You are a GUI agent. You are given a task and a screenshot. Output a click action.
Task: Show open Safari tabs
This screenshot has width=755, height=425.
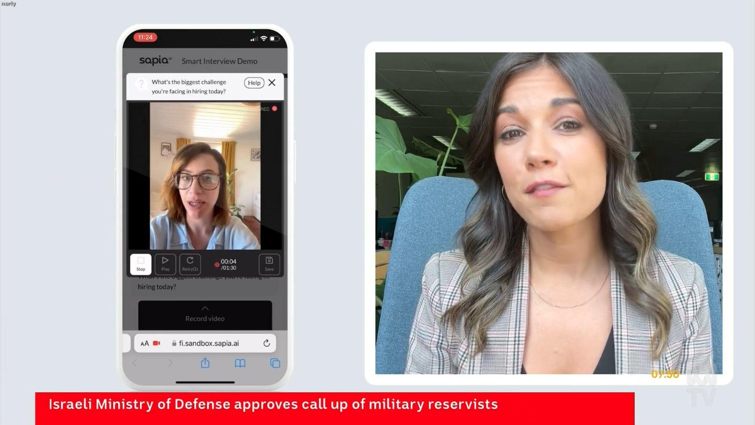pyautogui.click(x=275, y=363)
